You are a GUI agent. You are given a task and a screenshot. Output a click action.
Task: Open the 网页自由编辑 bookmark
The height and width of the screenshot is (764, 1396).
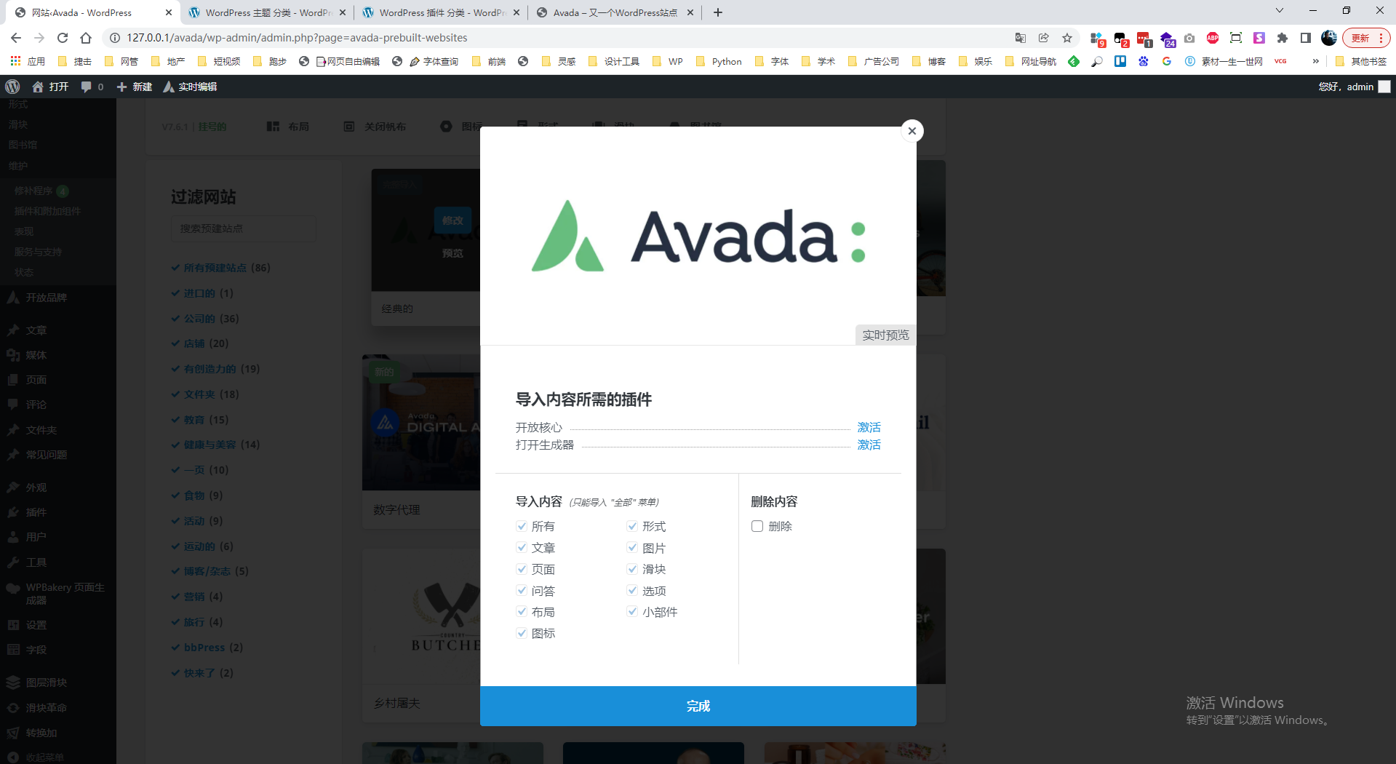pyautogui.click(x=348, y=61)
